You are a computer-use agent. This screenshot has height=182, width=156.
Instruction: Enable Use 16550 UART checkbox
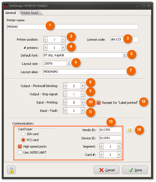click(20, 152)
